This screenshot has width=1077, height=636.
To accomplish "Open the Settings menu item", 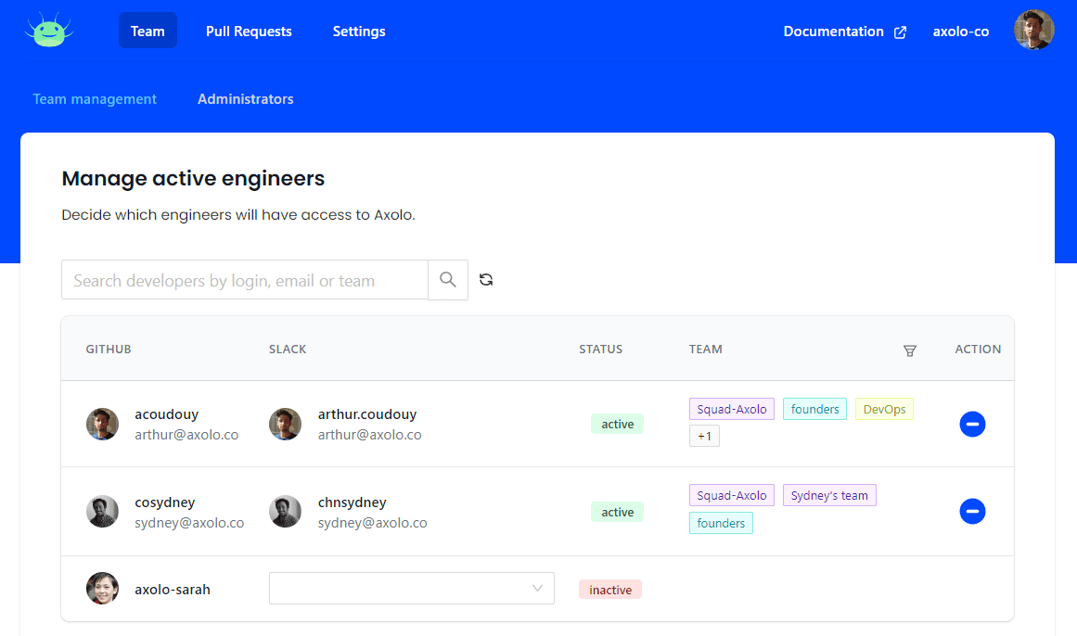I will tap(359, 32).
